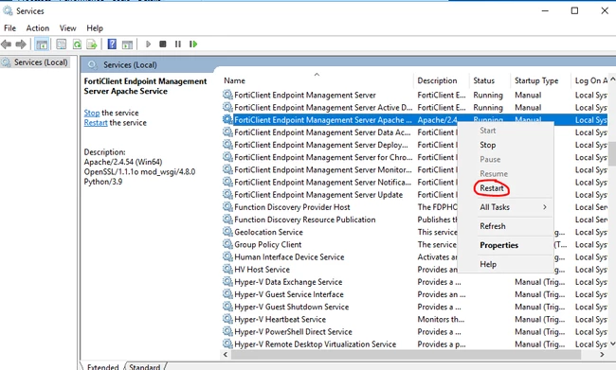Click gear icon of Human Interface Device Service
Viewport: 616px width, 370px height.
point(227,256)
